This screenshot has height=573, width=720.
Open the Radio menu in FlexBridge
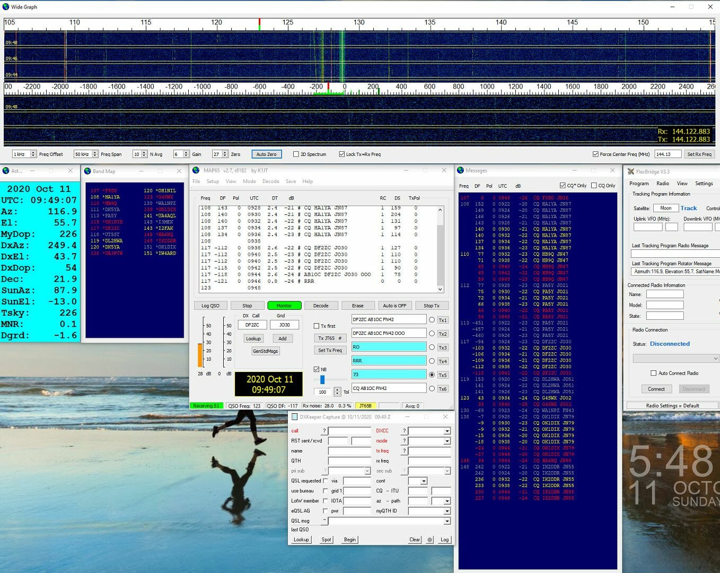(662, 183)
